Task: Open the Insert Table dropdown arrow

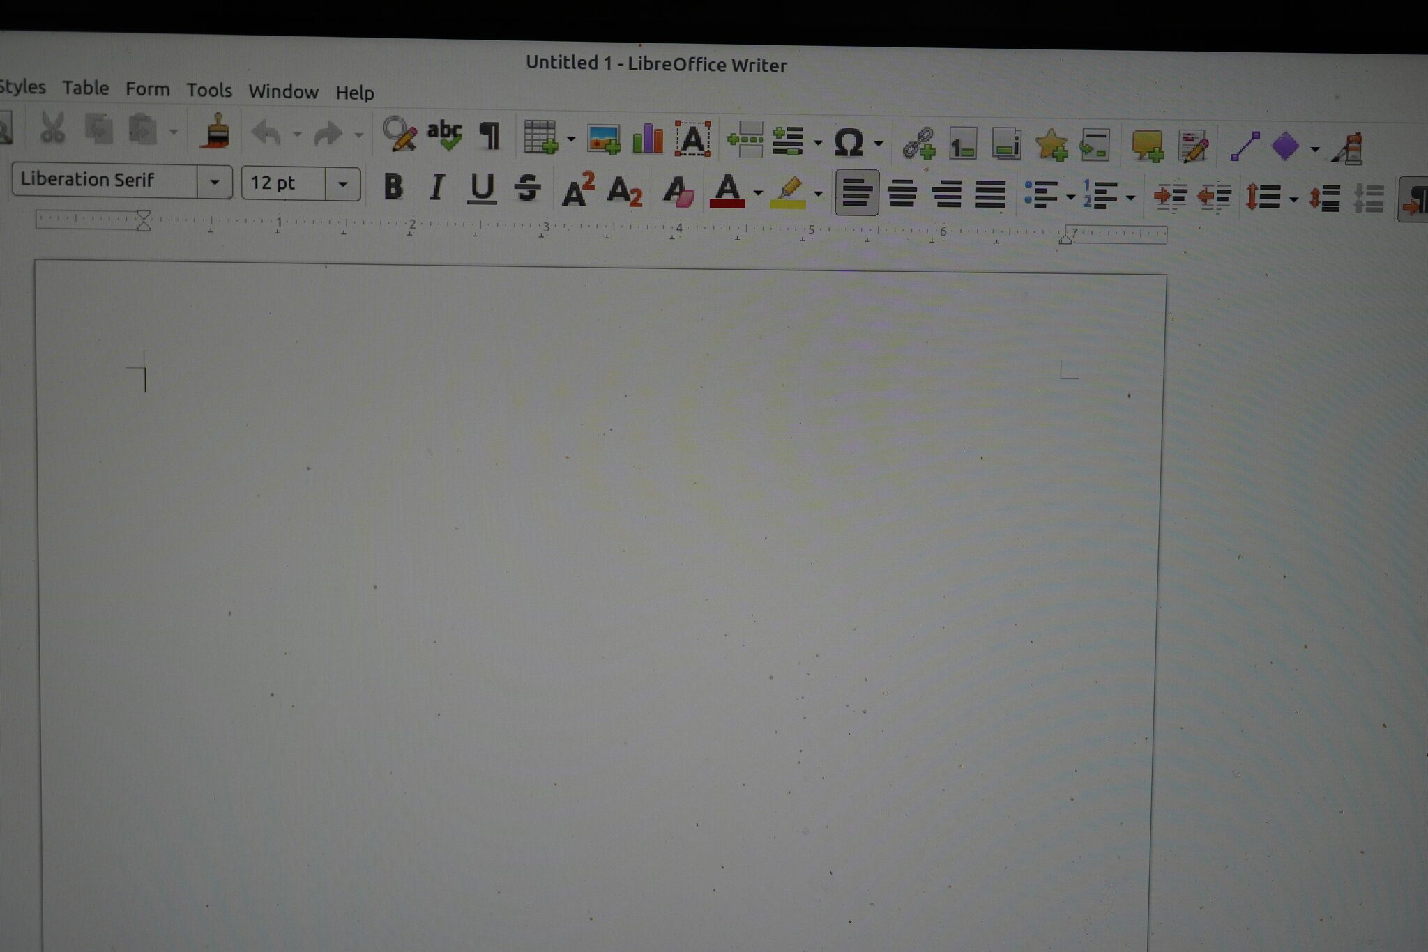Action: (x=571, y=139)
